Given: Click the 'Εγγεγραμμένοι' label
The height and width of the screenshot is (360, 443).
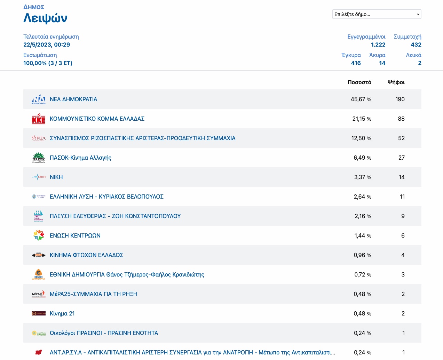Looking at the screenshot, I should pos(366,37).
